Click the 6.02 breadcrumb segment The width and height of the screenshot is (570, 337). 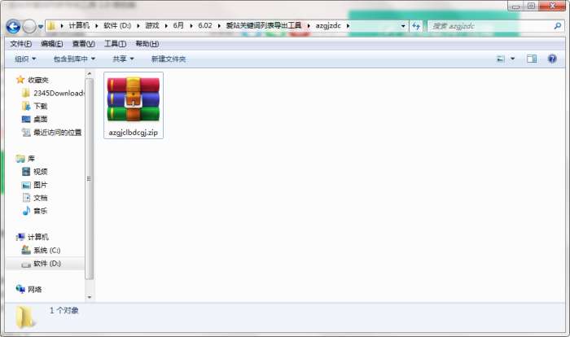[205, 25]
